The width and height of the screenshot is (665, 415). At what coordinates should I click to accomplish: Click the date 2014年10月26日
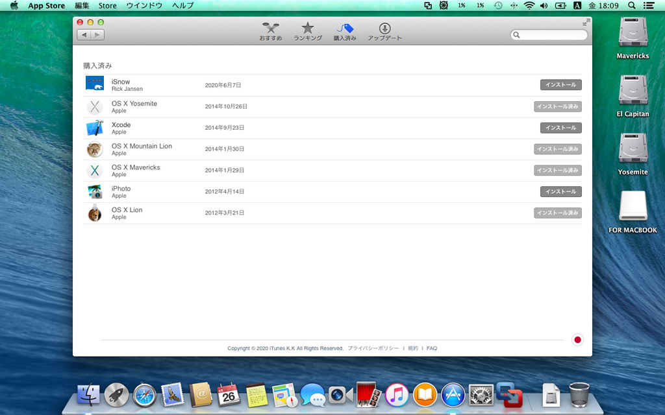click(x=226, y=106)
